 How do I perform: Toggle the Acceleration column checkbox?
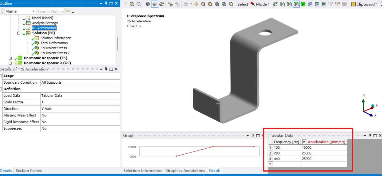[304, 142]
